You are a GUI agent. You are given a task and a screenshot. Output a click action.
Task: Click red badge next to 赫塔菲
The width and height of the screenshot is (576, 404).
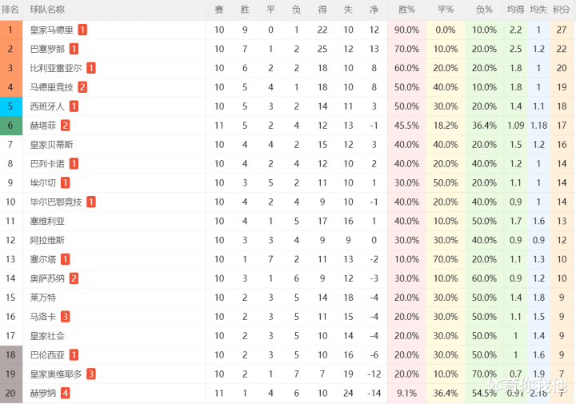(x=65, y=126)
